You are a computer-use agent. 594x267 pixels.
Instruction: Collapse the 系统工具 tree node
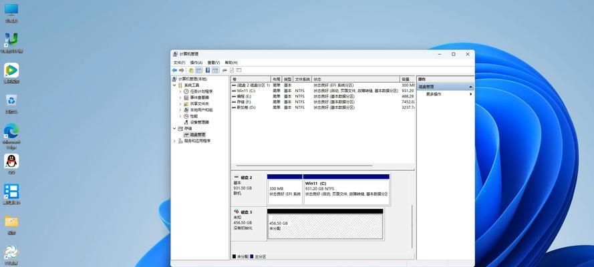click(174, 85)
